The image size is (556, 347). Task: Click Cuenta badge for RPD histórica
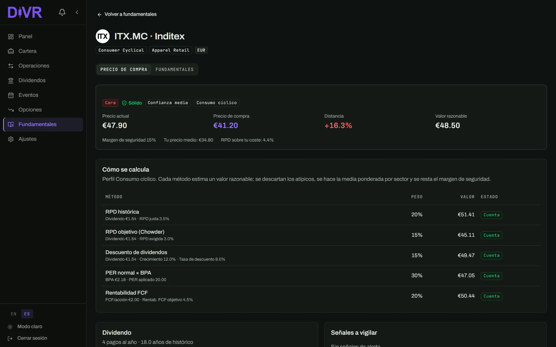point(491,215)
